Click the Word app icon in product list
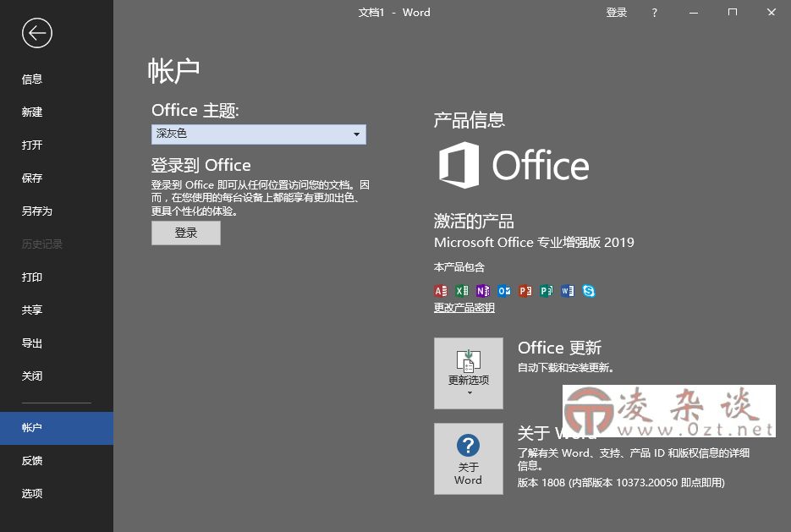The height and width of the screenshot is (532, 791). pos(568,291)
